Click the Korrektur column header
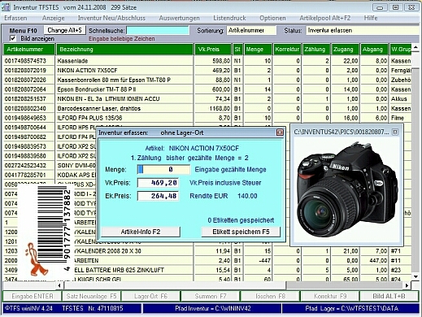Viewport: 422px width, 317px height. 287,50
